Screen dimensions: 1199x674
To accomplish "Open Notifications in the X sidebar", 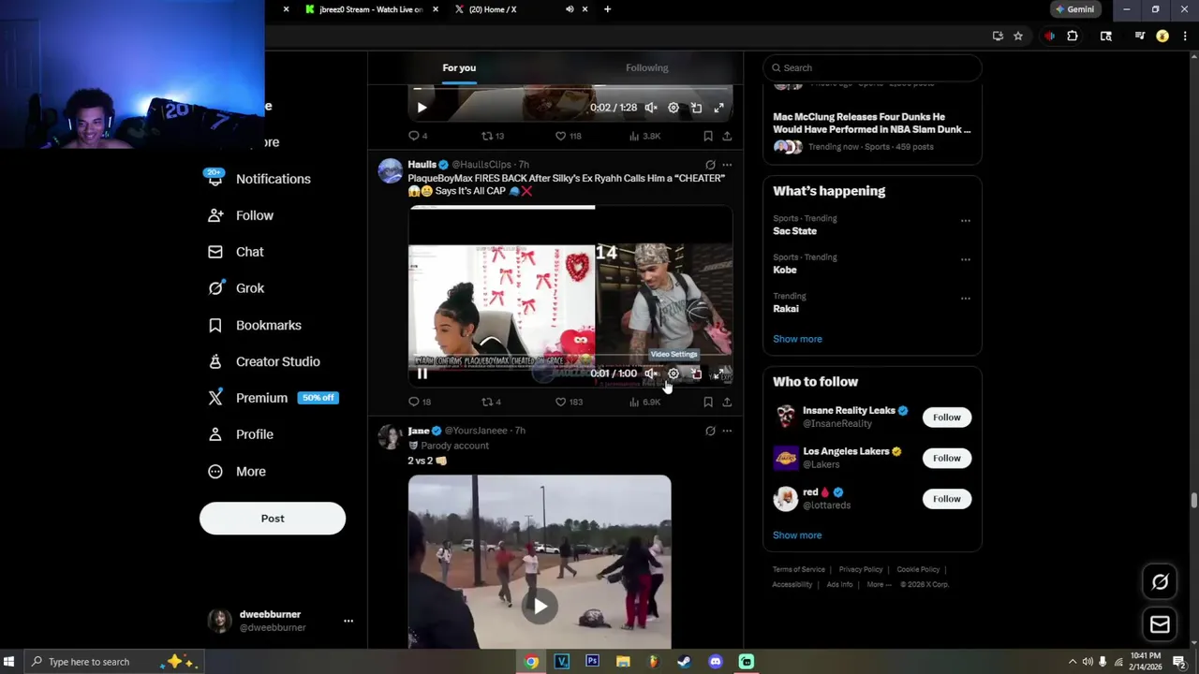I will coord(259,179).
